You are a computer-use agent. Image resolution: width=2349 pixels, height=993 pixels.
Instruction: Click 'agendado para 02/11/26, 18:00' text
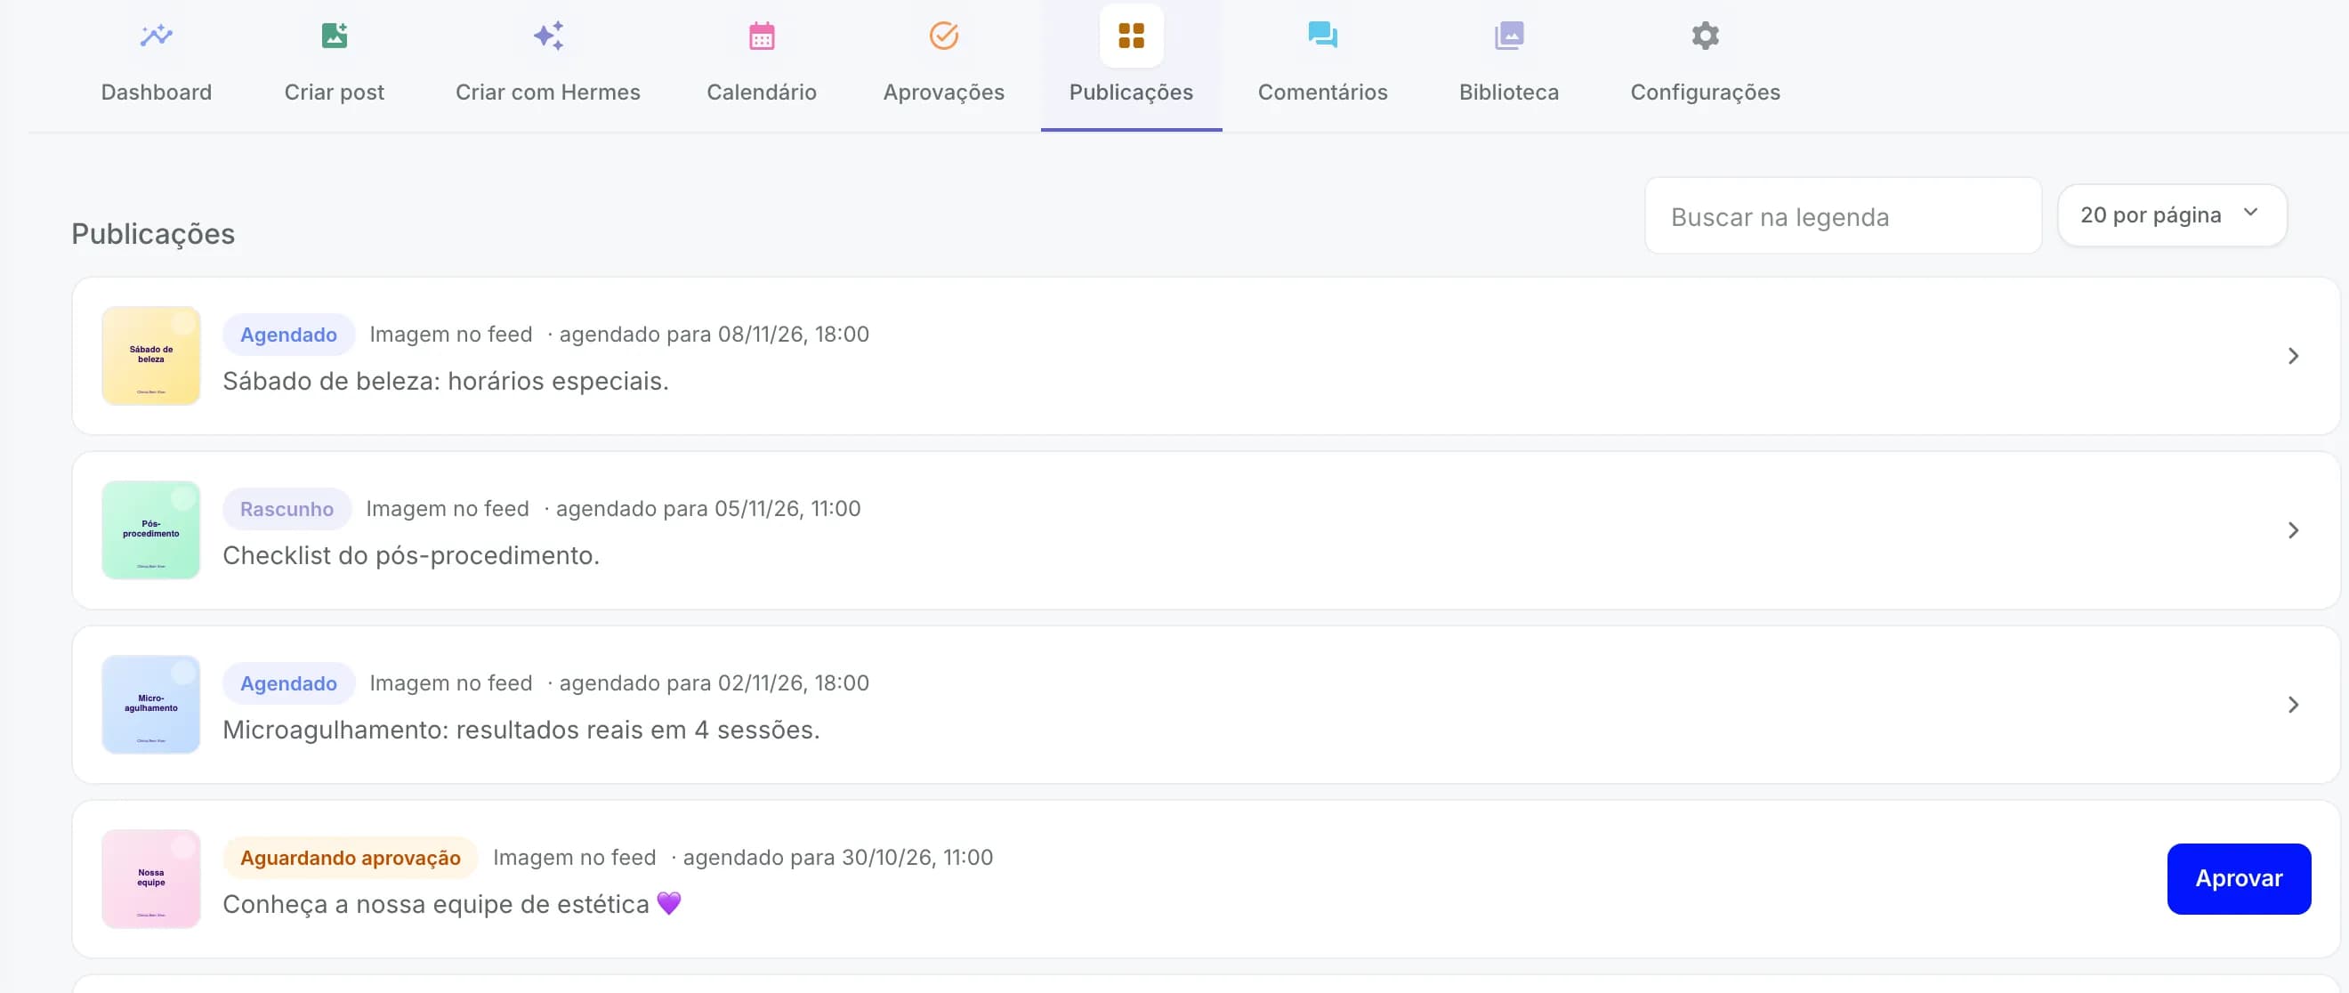pos(714,683)
